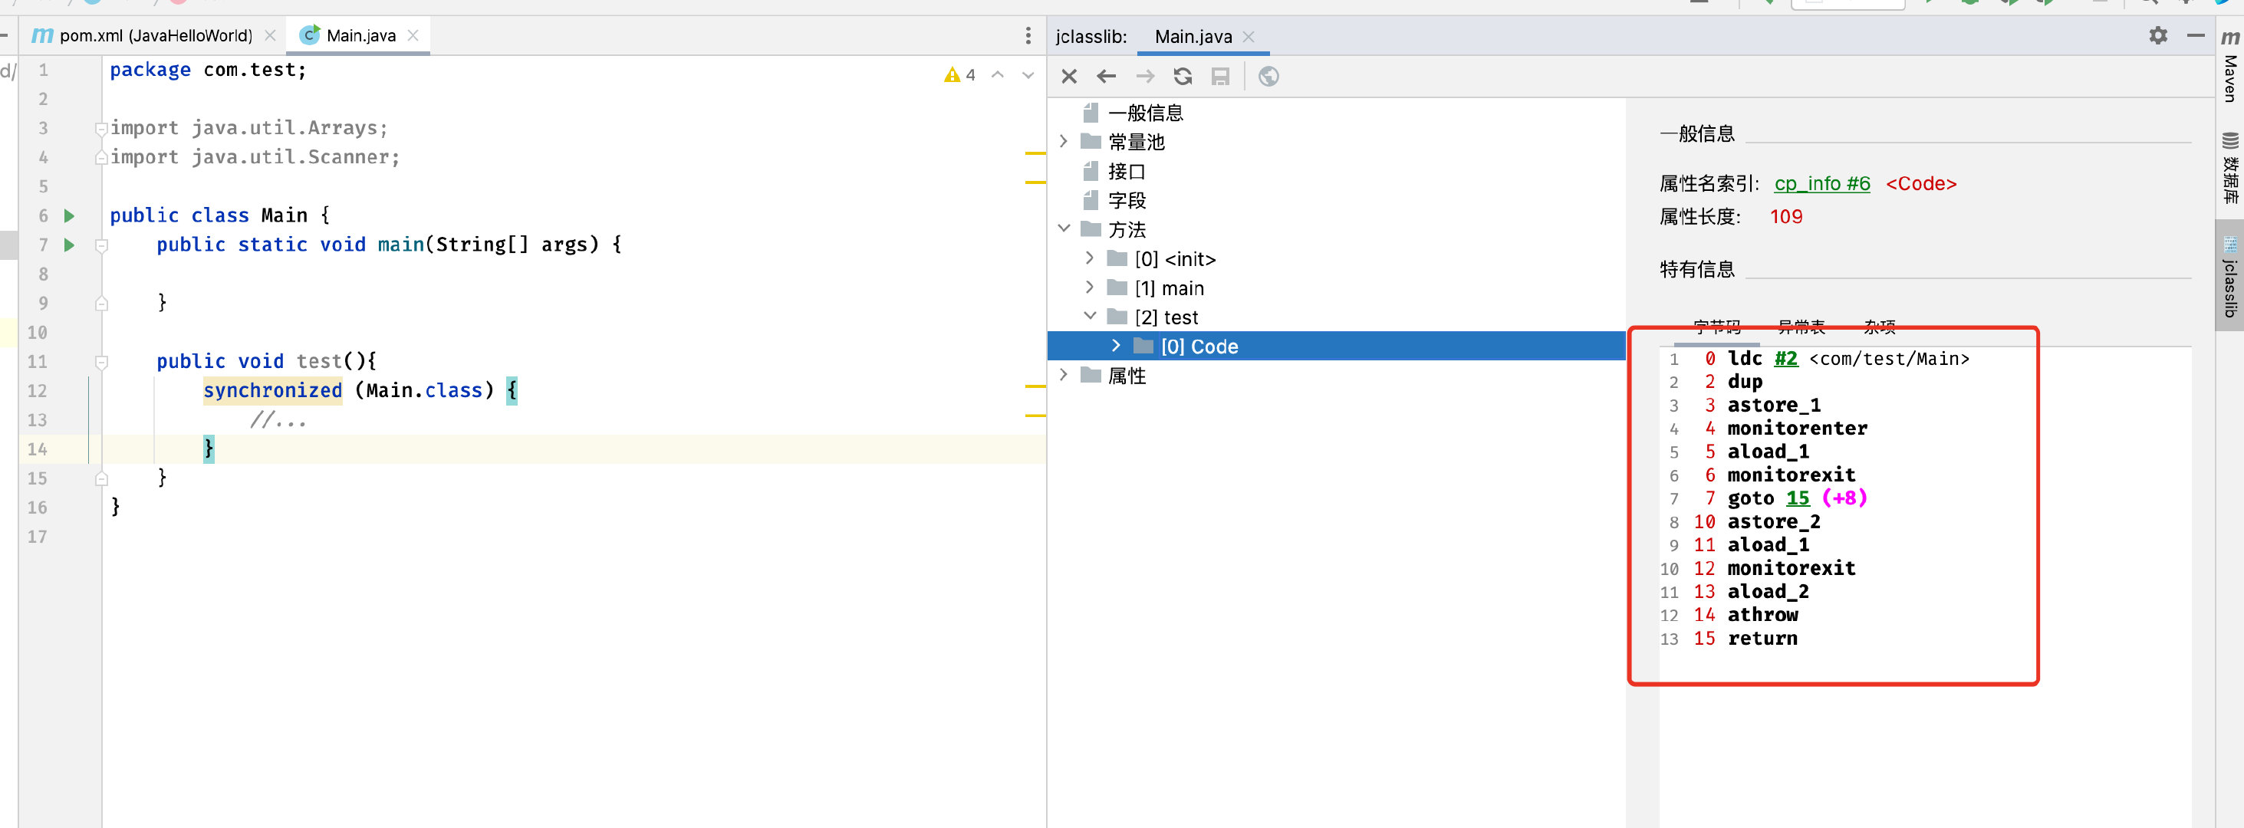This screenshot has height=828, width=2244.
Task: Open the 异常表 tab
Action: pyautogui.click(x=1801, y=327)
